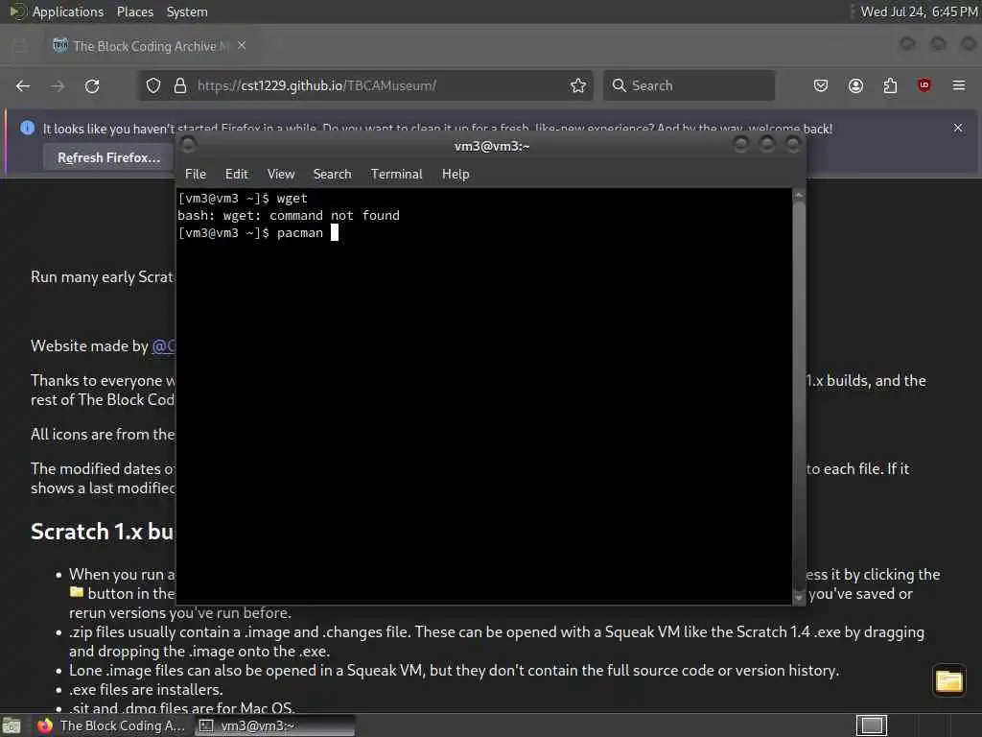This screenshot has width=982, height=737.
Task: Open the Places panel menu
Action: tap(135, 12)
